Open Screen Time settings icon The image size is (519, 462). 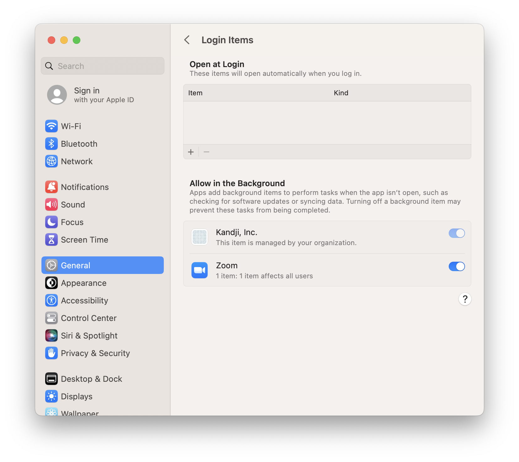pyautogui.click(x=51, y=239)
